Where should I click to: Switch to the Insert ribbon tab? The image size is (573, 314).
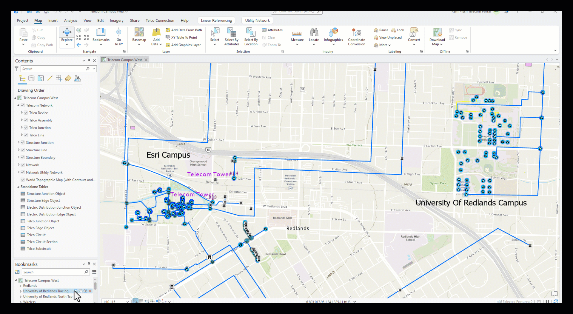53,21
